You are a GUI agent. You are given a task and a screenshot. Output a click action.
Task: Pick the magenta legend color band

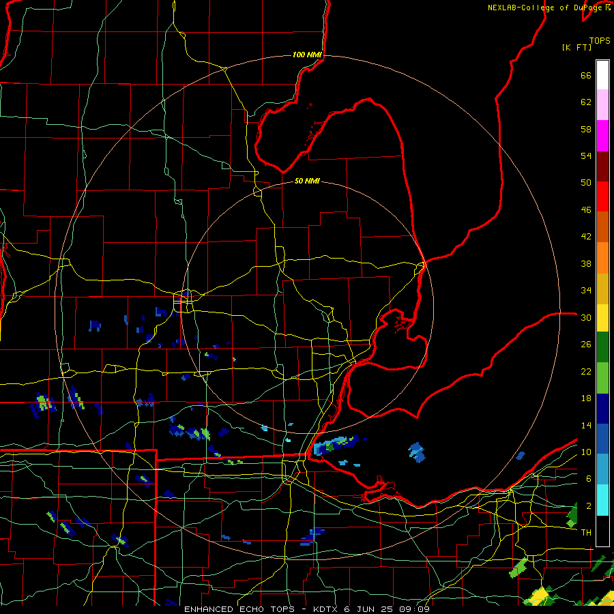(x=602, y=136)
